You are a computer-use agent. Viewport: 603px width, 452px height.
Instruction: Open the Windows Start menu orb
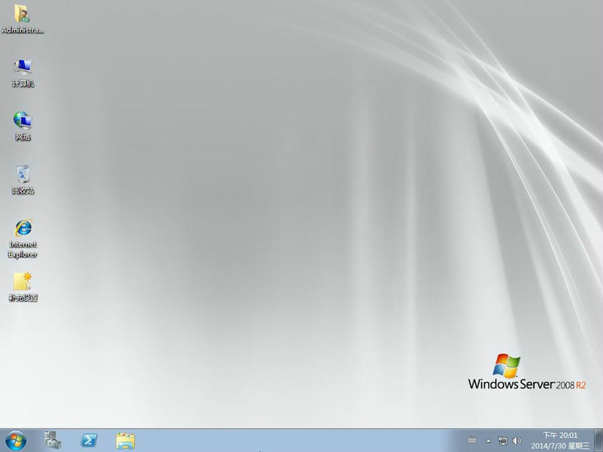tap(15, 440)
